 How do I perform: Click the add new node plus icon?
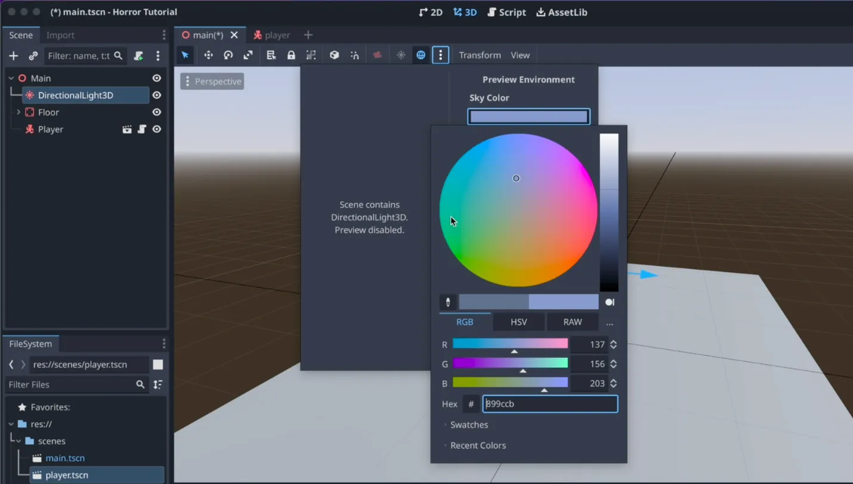tap(14, 56)
